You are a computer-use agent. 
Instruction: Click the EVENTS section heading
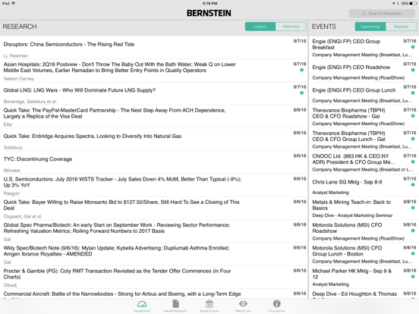point(324,27)
